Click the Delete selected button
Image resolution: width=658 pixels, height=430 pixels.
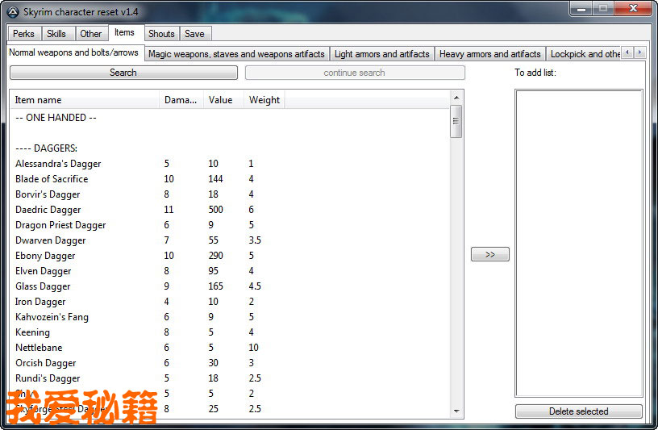point(578,411)
